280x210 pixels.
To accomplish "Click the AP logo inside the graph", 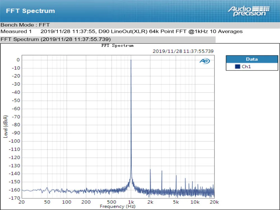I will pyautogui.click(x=205, y=61).
